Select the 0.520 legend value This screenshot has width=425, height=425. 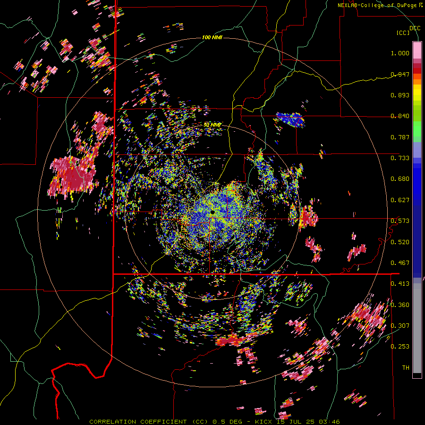coord(400,242)
